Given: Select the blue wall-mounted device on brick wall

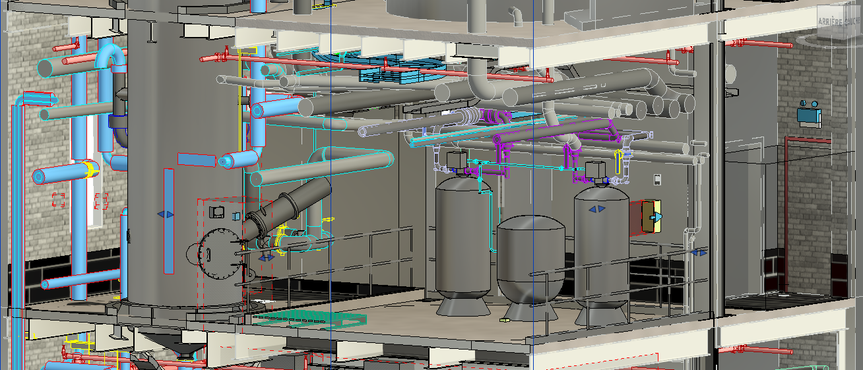Looking at the screenshot, I should [x=809, y=113].
